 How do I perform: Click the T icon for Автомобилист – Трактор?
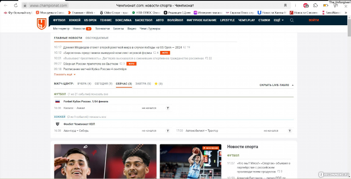coord(290,131)
